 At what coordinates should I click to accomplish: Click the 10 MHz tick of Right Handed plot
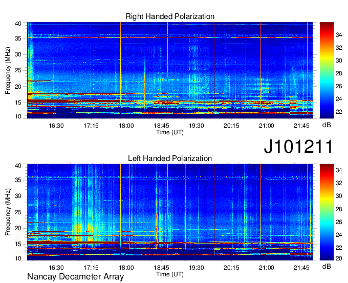pyautogui.click(x=18, y=116)
